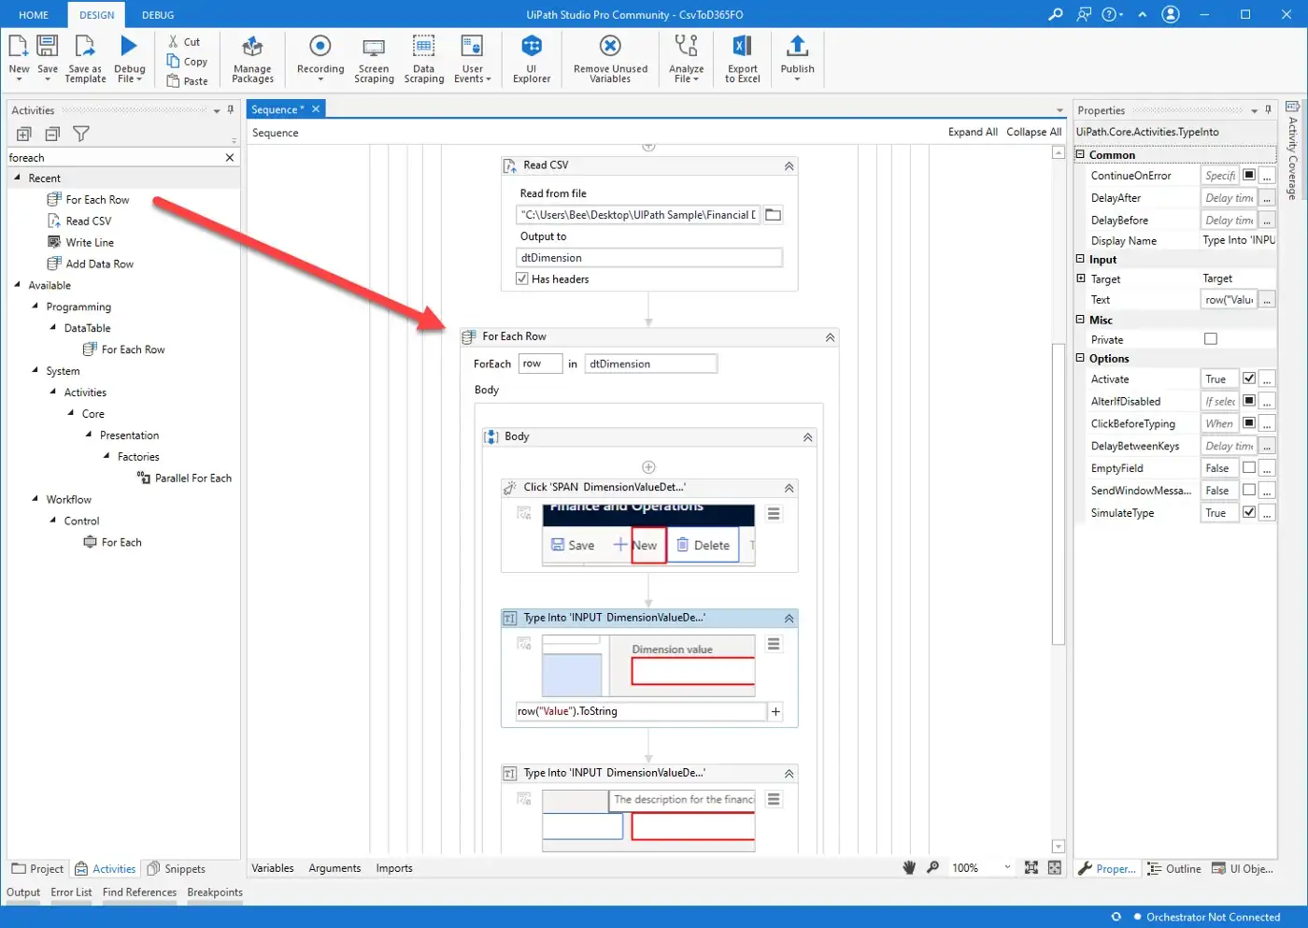1308x928 pixels.
Task: Open the Error List panel
Action: [x=71, y=892]
